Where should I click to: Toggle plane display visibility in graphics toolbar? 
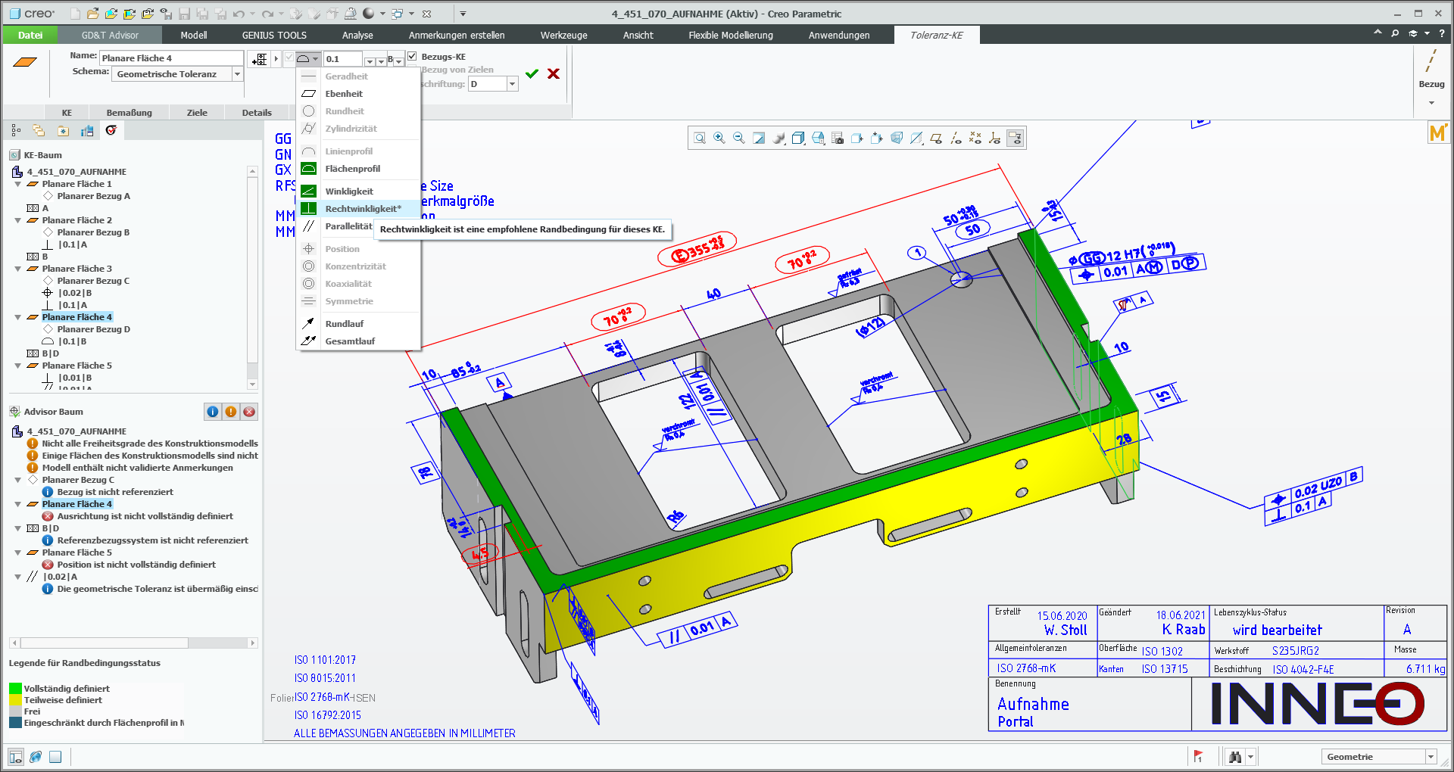(937, 138)
